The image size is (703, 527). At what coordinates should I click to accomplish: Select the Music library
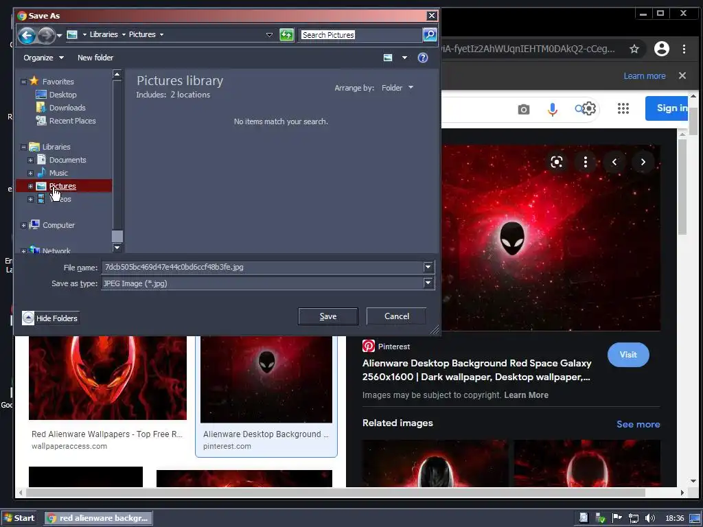tap(52, 173)
